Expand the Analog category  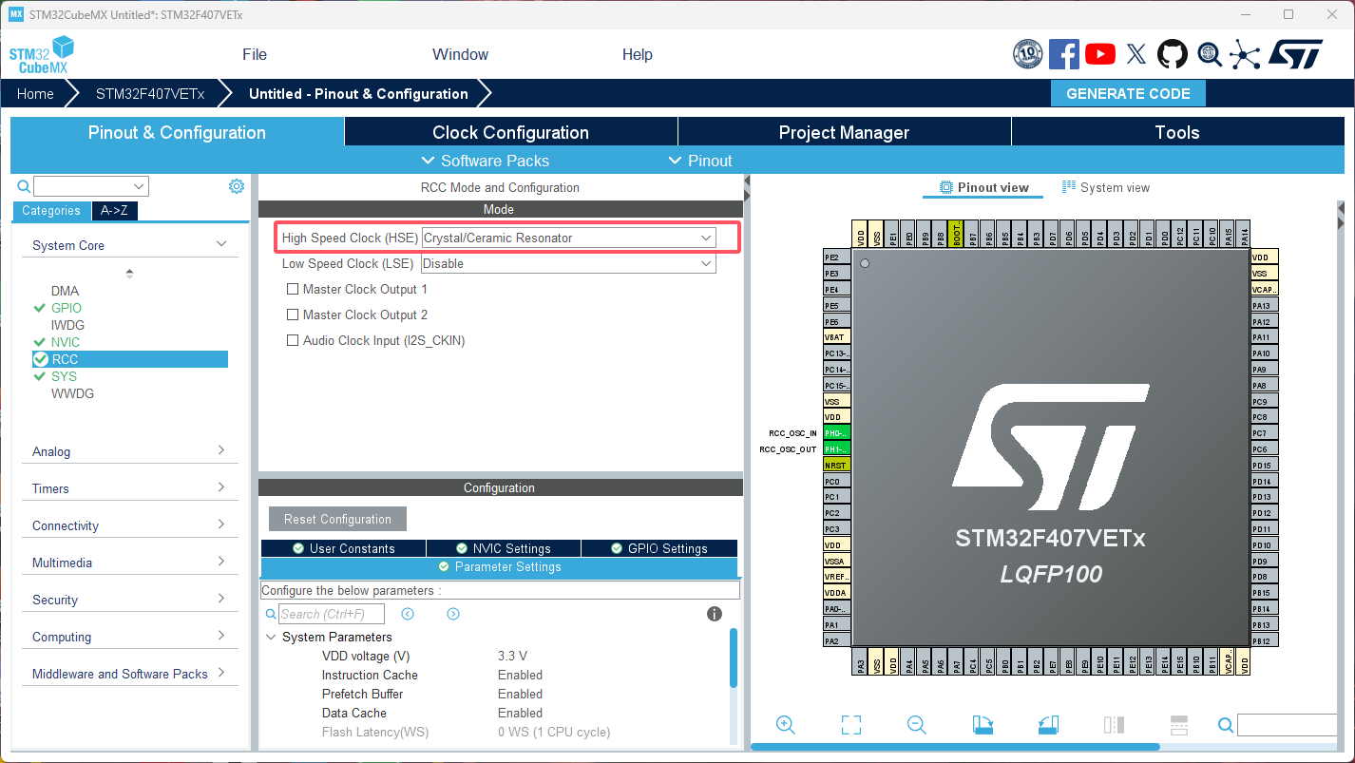130,451
